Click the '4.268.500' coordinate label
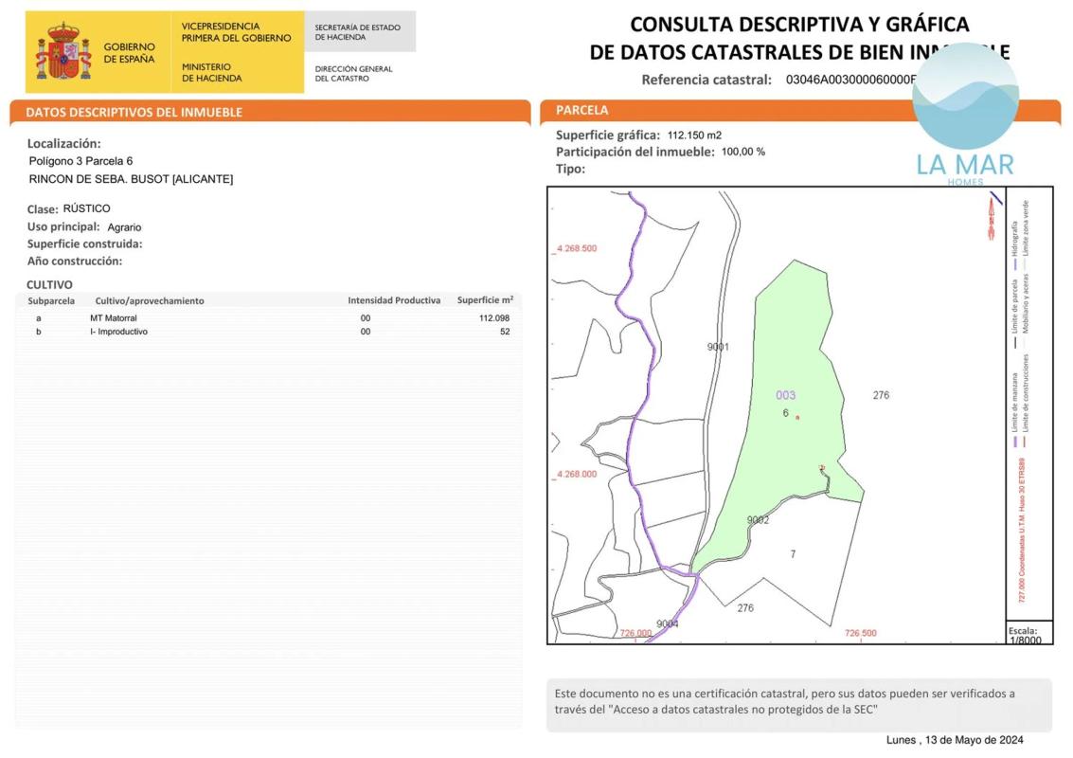Viewport: 1073px width, 758px height. [576, 248]
